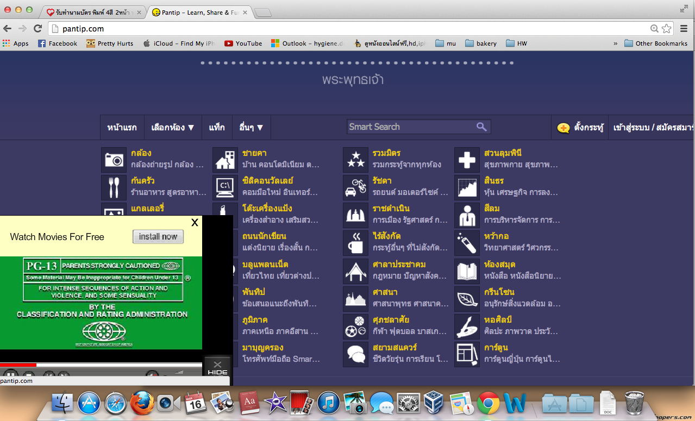Open the Chrome hamburger menu
Viewport: 695px width, 421px height.
click(x=684, y=29)
